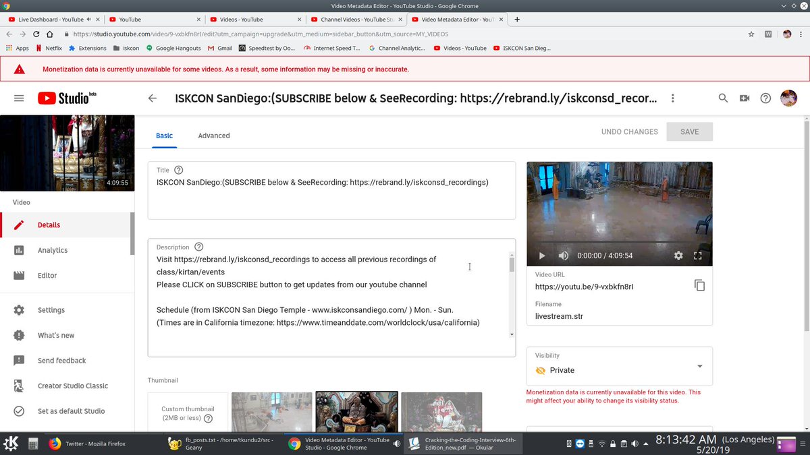Open Analytics in the sidebar

coord(65,250)
